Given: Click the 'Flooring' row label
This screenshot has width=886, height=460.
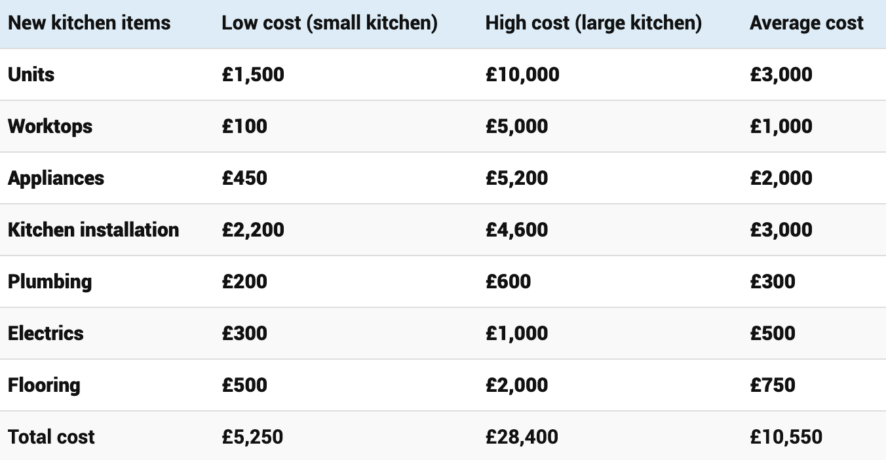Looking at the screenshot, I should (44, 385).
